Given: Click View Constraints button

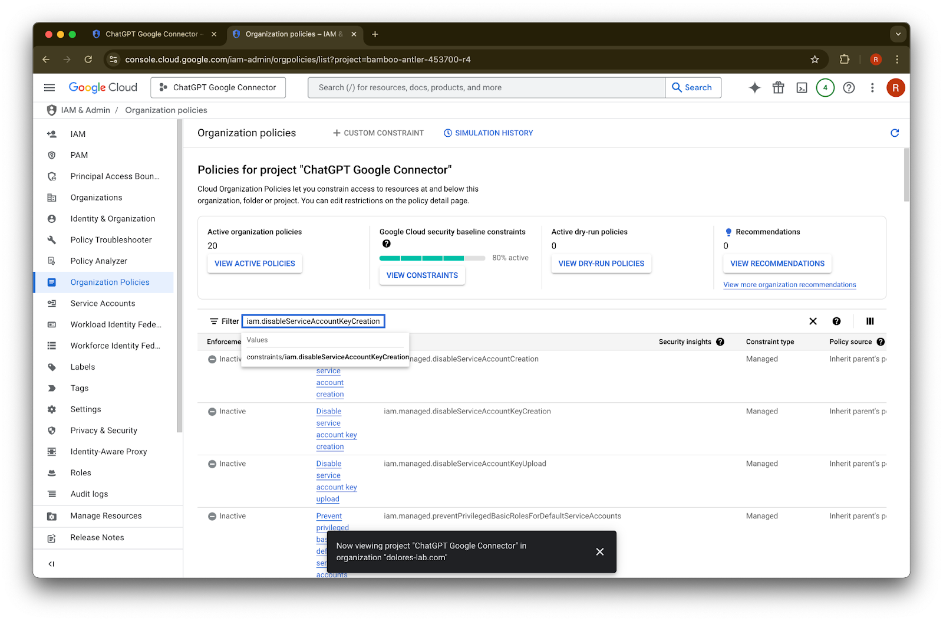Looking at the screenshot, I should point(422,275).
